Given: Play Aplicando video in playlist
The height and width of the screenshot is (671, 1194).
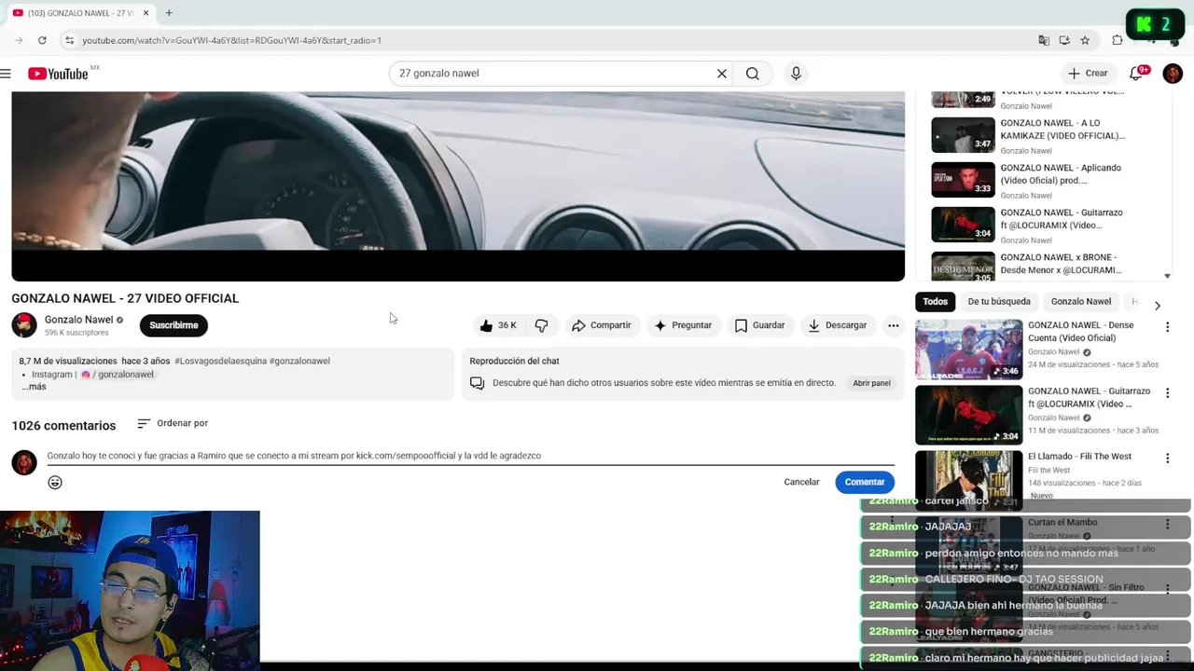Looking at the screenshot, I should point(1044,180).
